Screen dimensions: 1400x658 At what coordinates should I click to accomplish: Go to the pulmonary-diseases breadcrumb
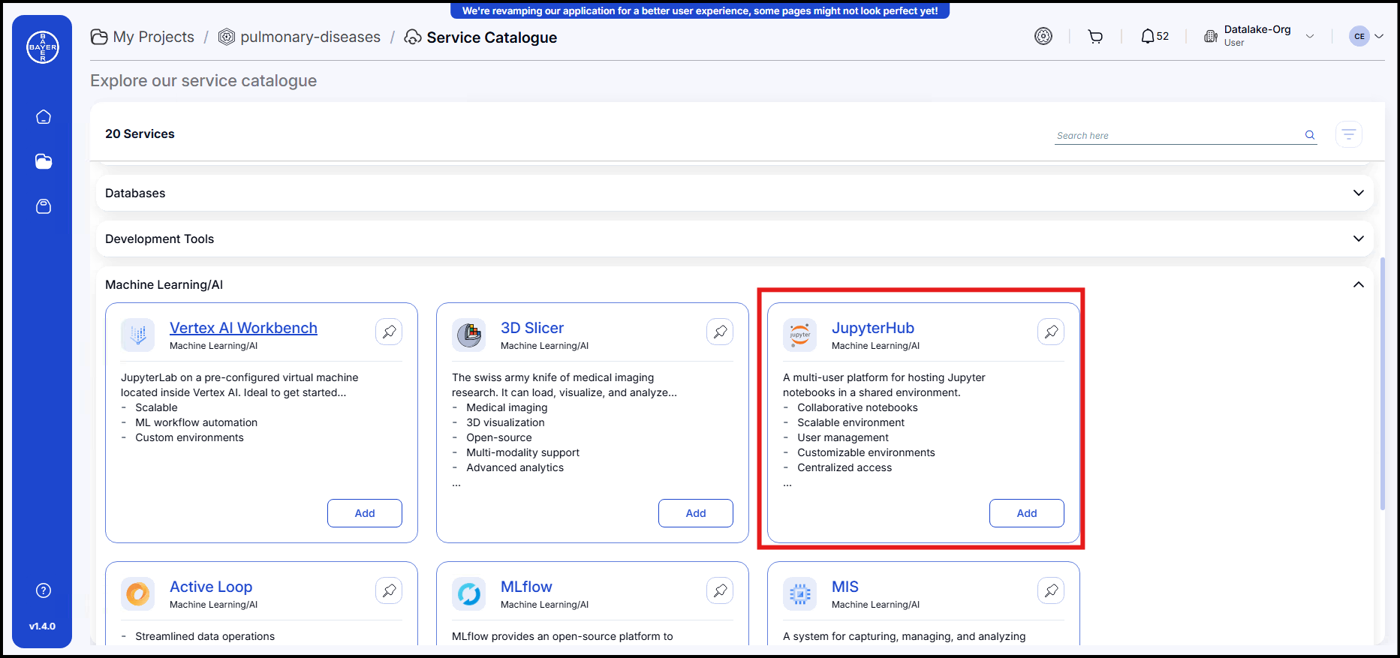click(310, 37)
